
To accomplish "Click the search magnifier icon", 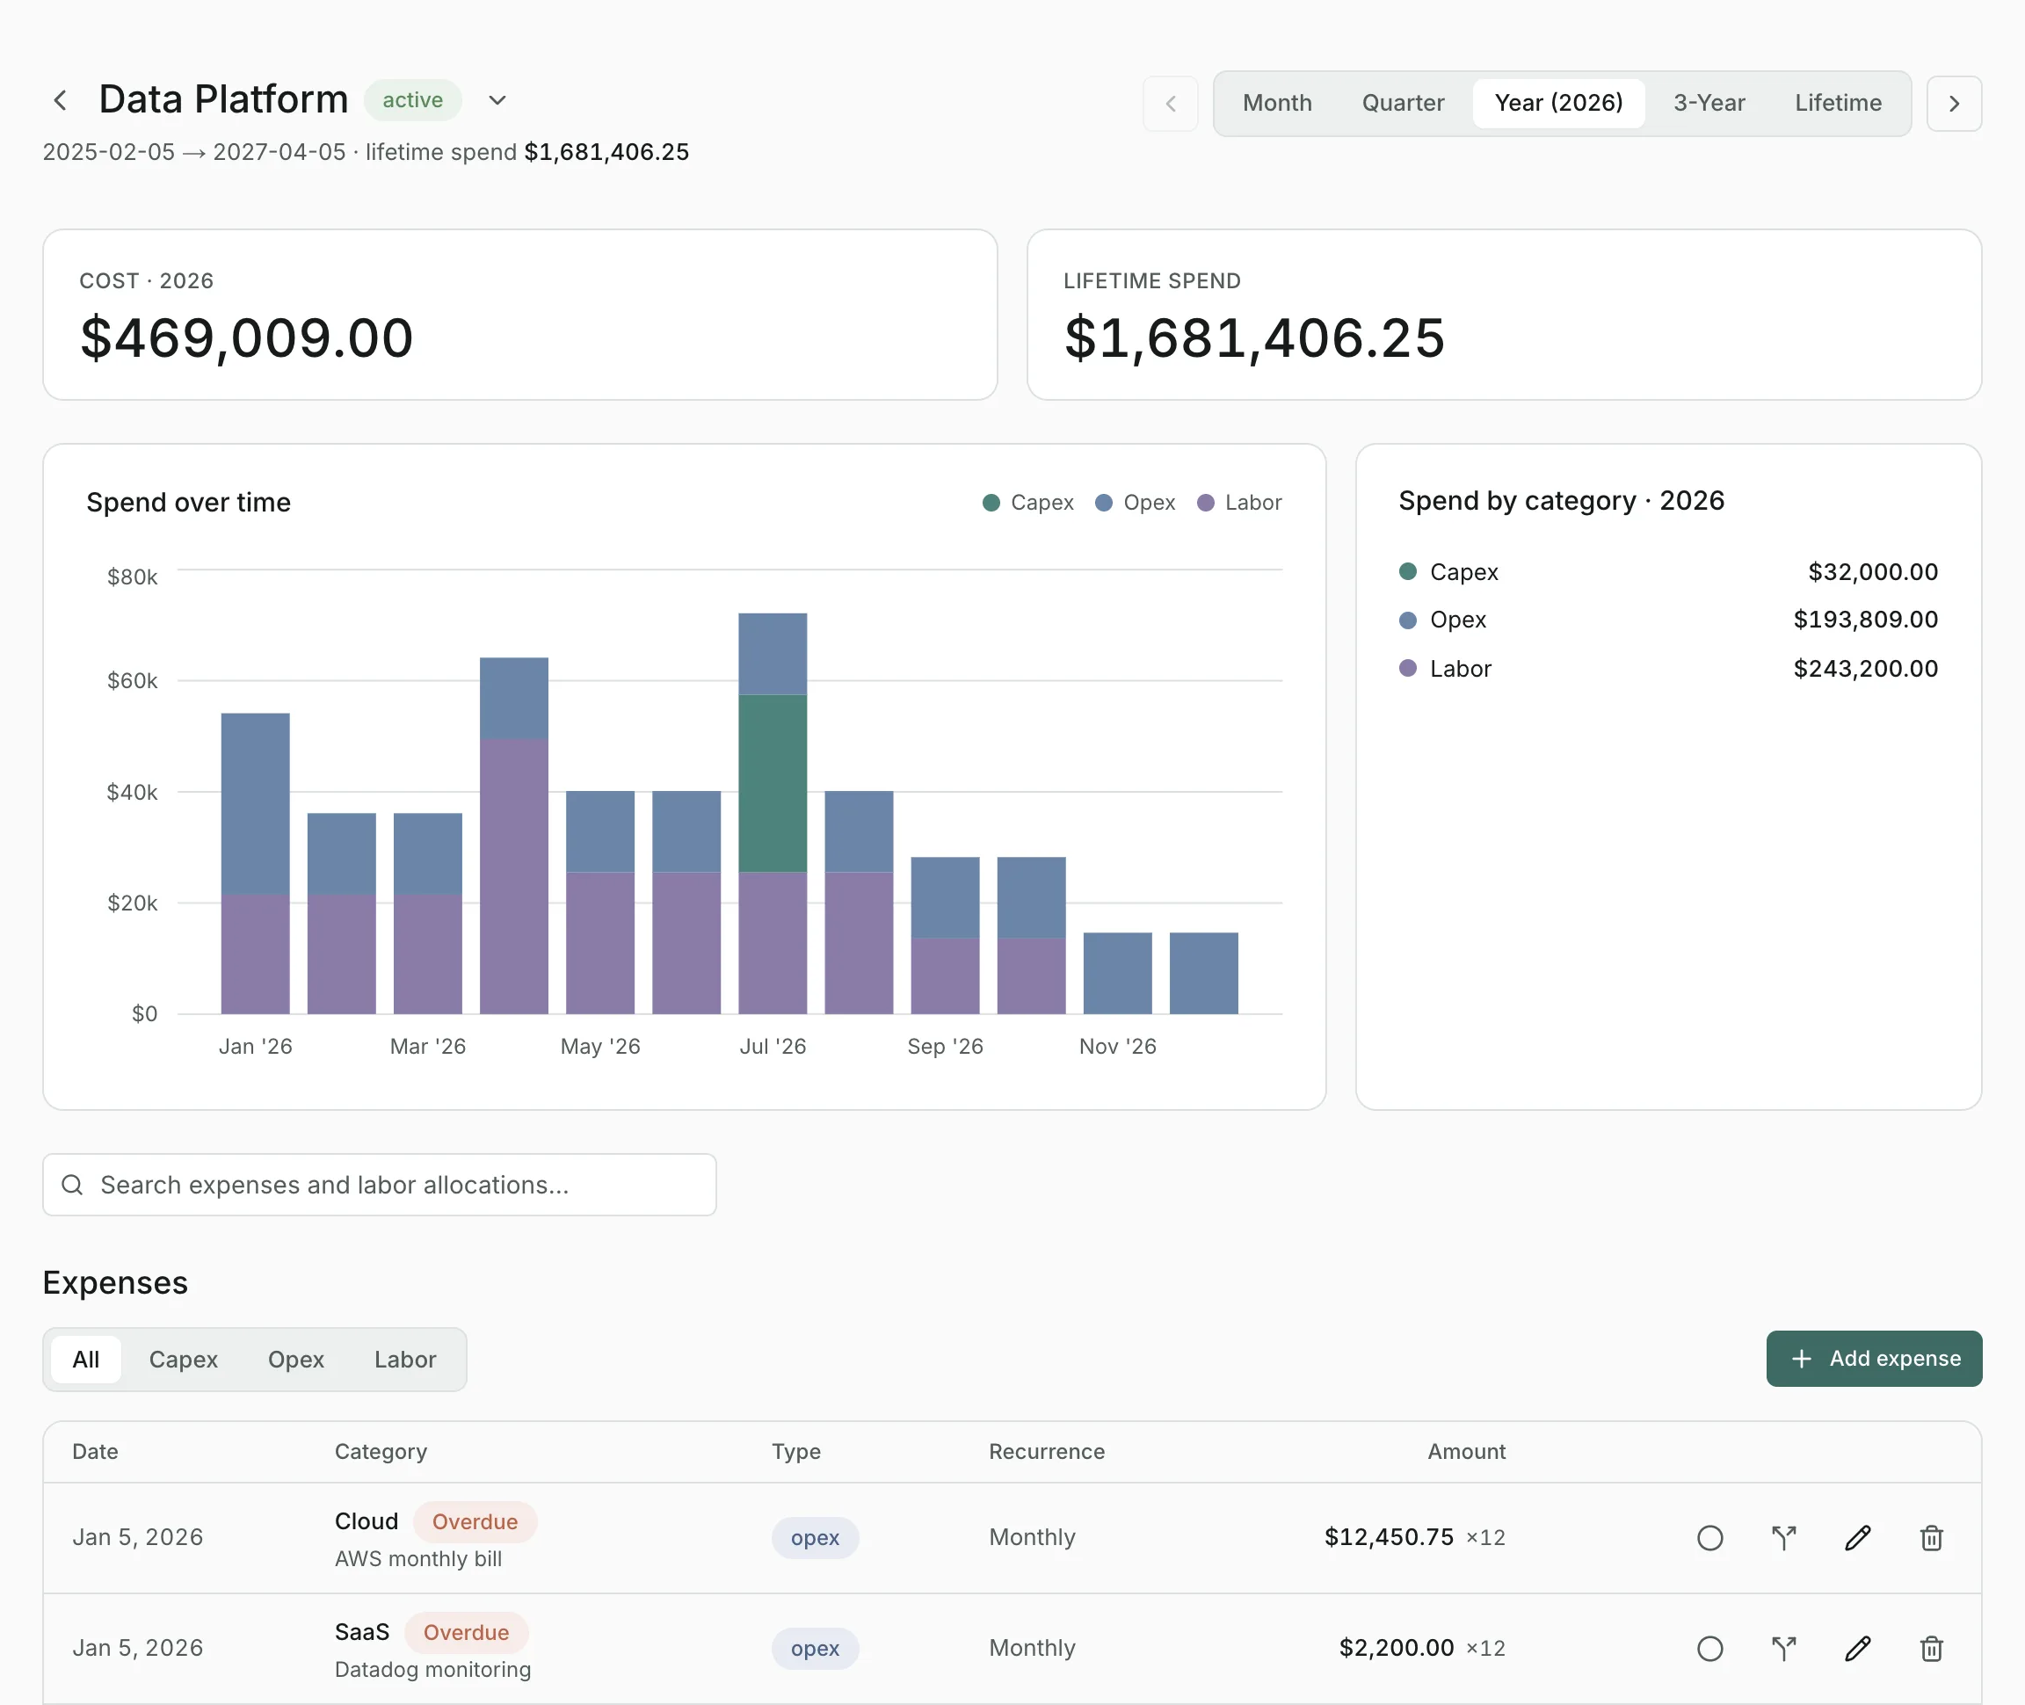I will [x=72, y=1185].
